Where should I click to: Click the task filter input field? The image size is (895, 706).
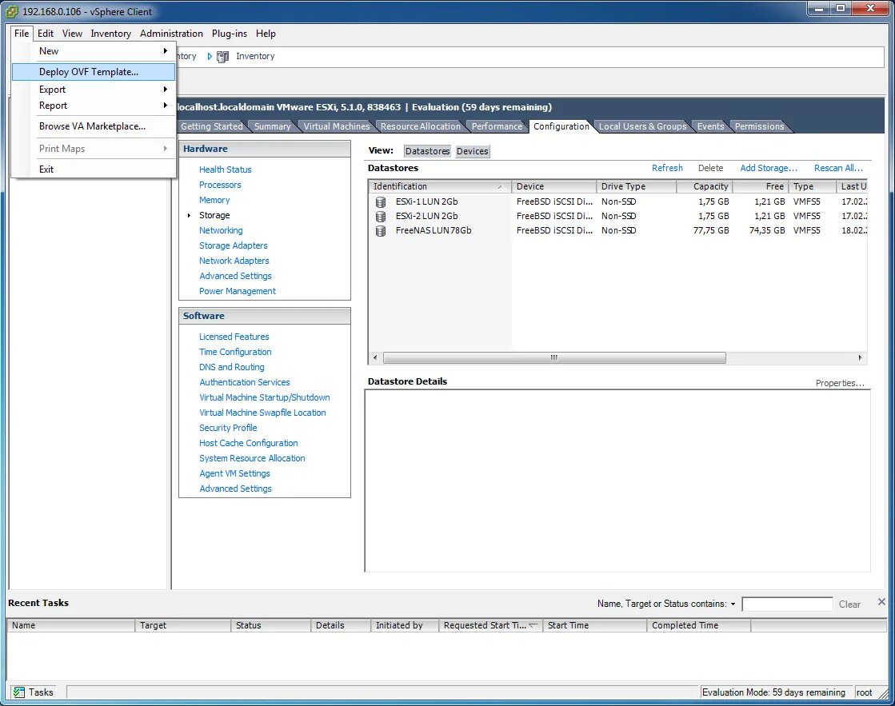787,604
